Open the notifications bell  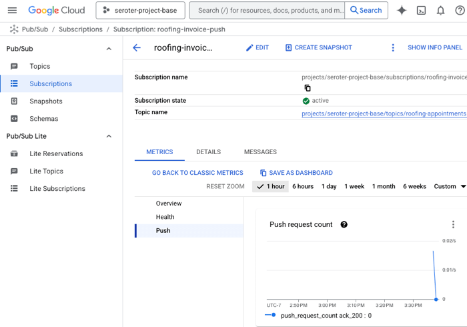tap(440, 10)
